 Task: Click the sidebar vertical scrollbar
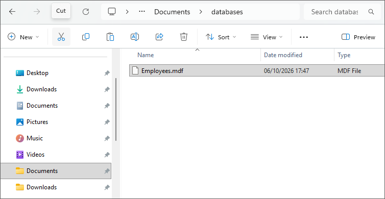pyautogui.click(x=116, y=109)
